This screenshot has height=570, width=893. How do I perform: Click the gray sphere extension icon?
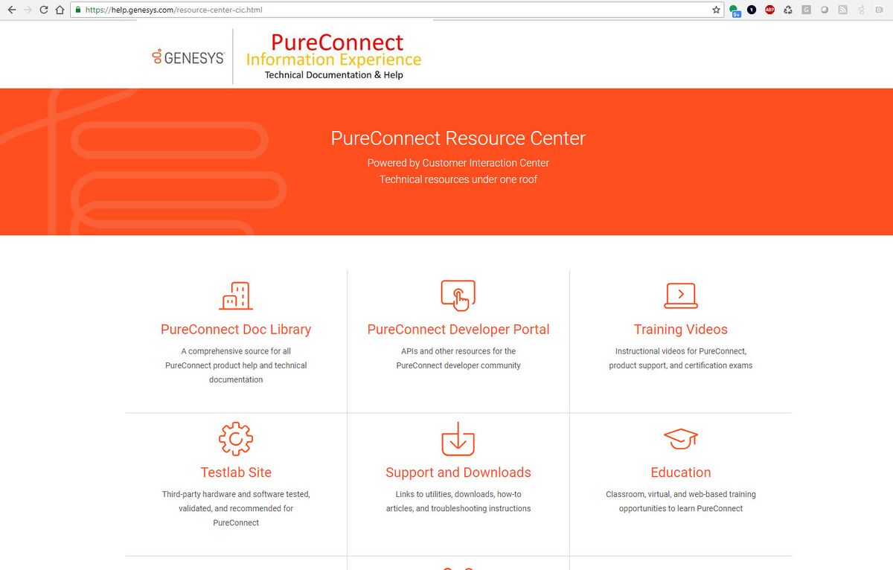(x=824, y=10)
